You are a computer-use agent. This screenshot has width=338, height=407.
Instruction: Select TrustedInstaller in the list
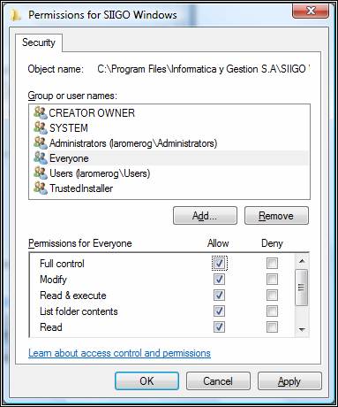(169, 188)
